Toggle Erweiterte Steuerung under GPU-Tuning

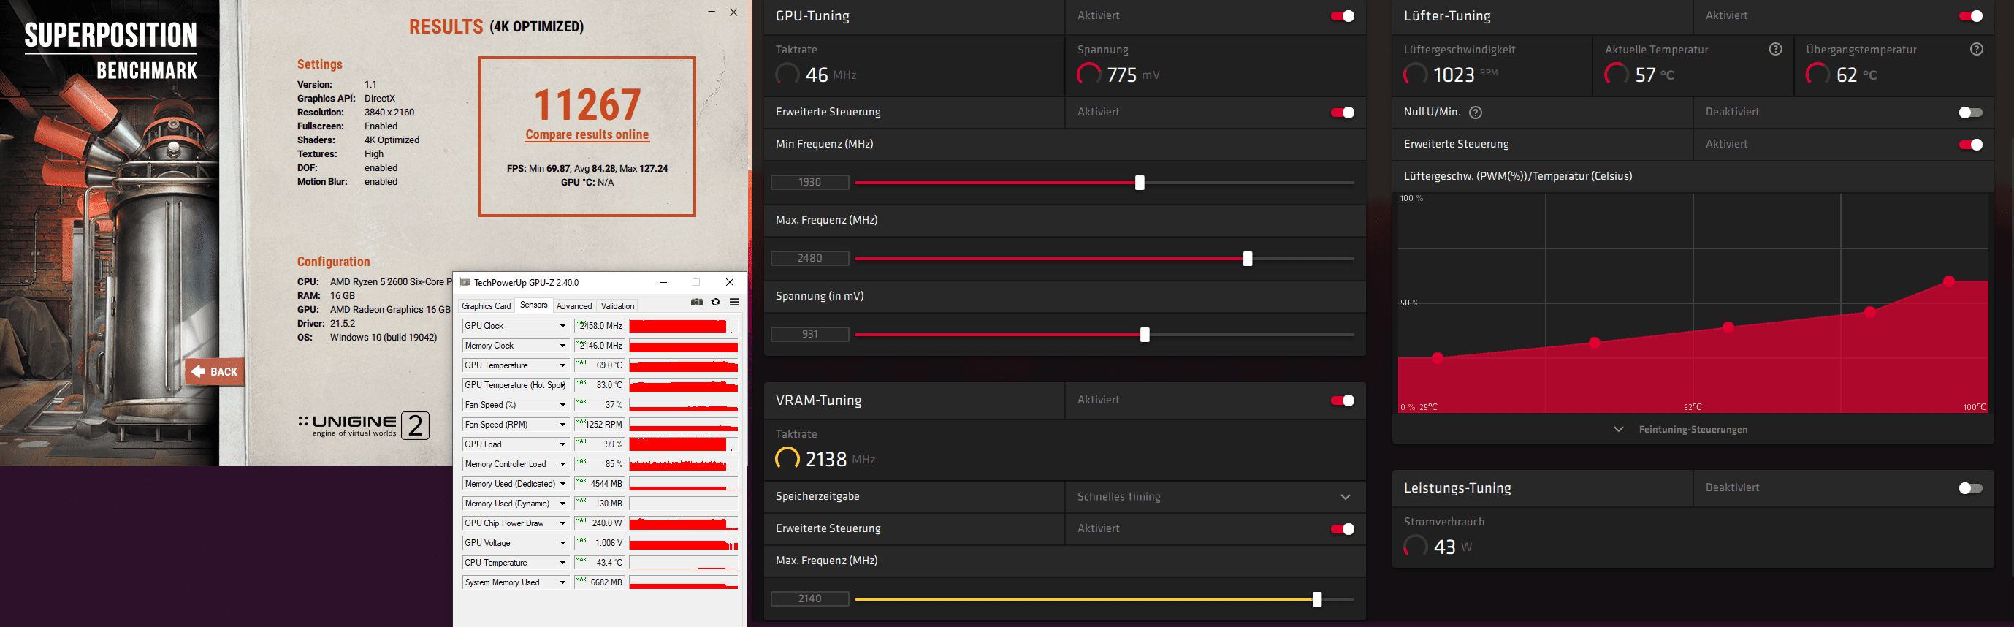tap(1343, 113)
